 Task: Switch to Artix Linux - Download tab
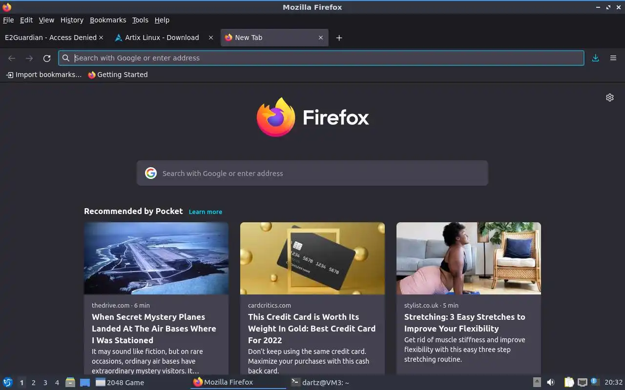click(x=162, y=38)
